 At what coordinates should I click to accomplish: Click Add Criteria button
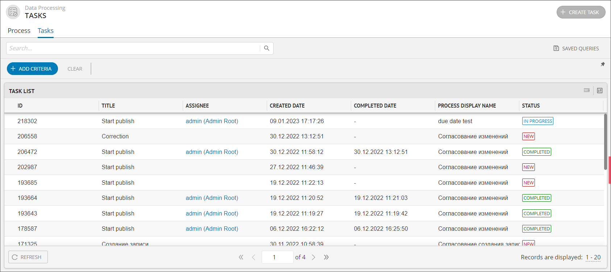[32, 69]
